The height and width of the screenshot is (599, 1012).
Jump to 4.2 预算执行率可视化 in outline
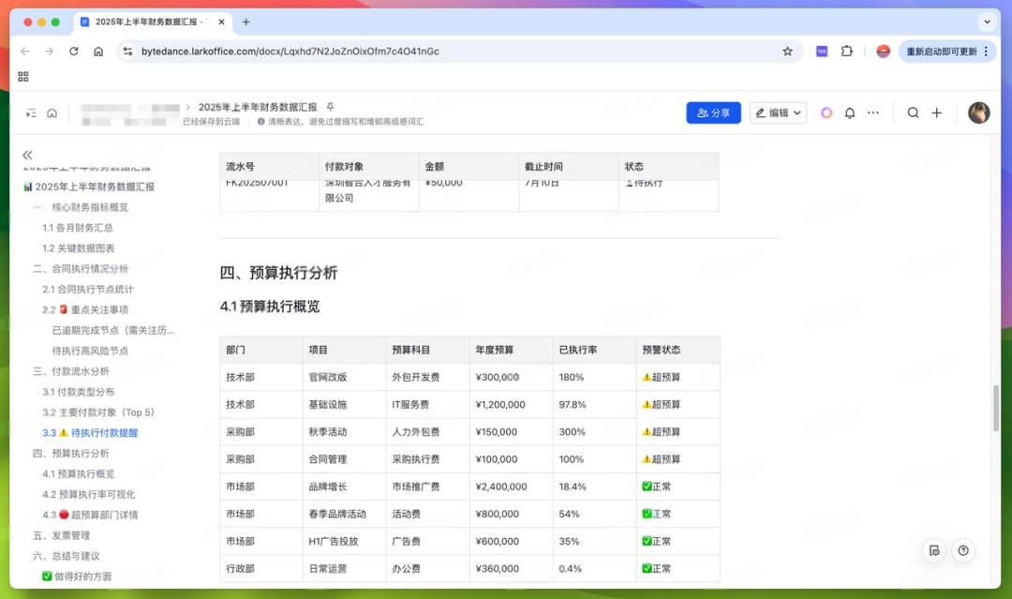point(89,494)
